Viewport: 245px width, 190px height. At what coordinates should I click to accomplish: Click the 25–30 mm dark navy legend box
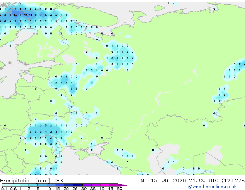78,185
